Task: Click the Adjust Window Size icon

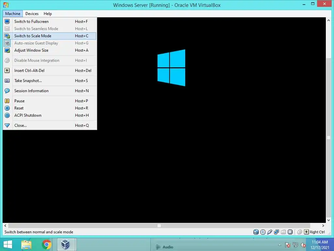Action: point(7,50)
